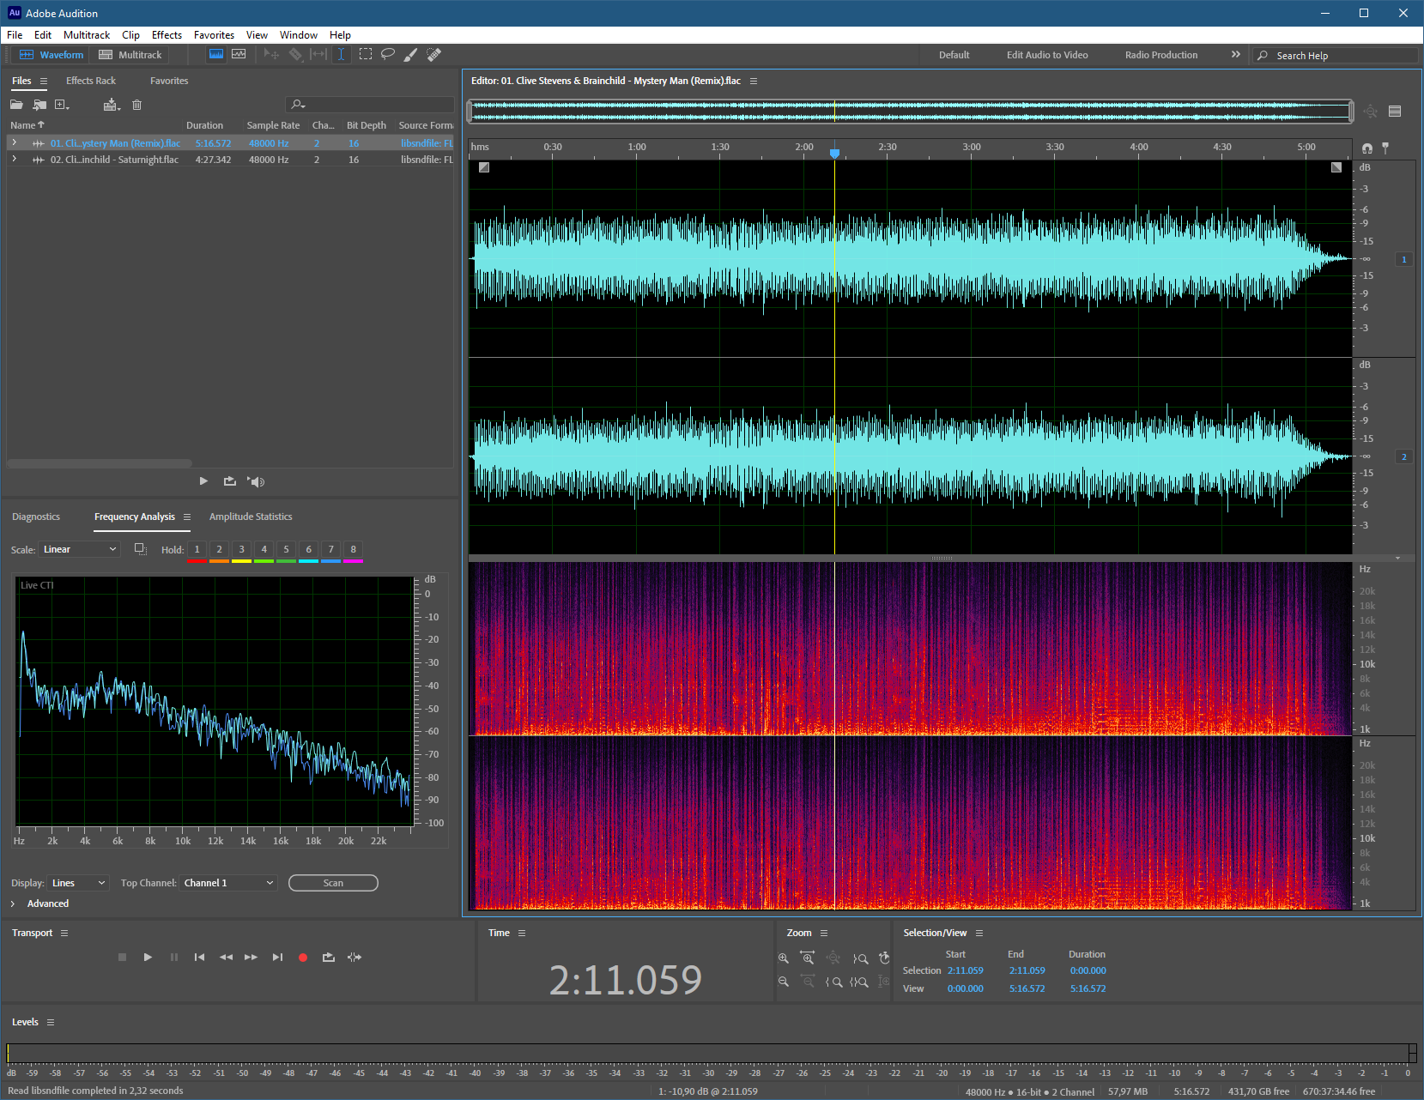
Task: Delete selected file with trash icon
Action: click(136, 105)
